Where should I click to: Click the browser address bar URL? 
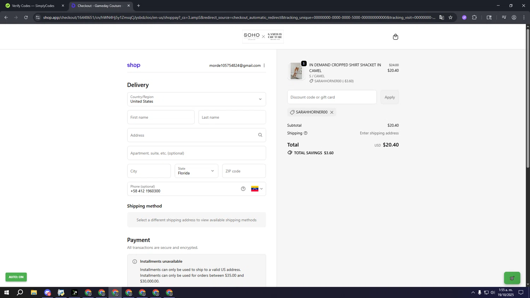coord(239,17)
